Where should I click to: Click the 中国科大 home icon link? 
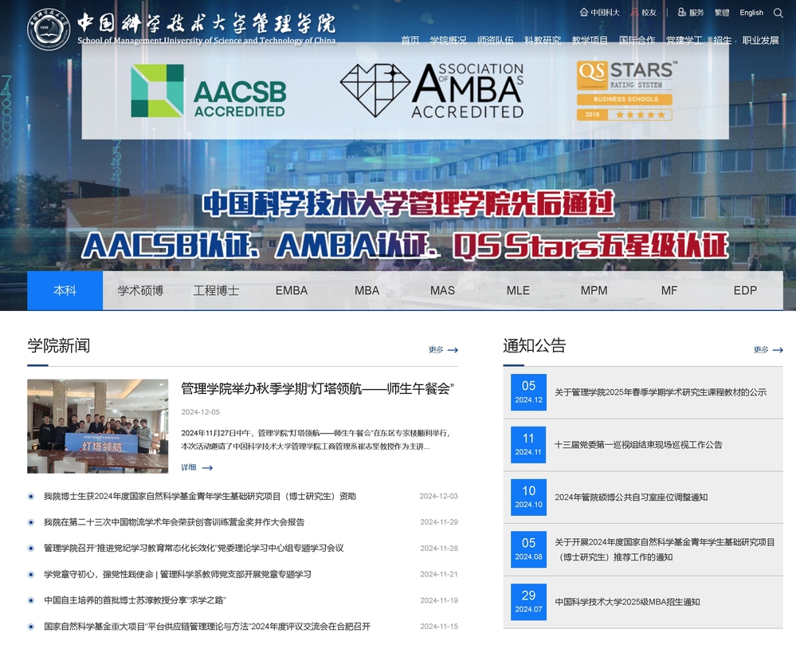[x=599, y=12]
